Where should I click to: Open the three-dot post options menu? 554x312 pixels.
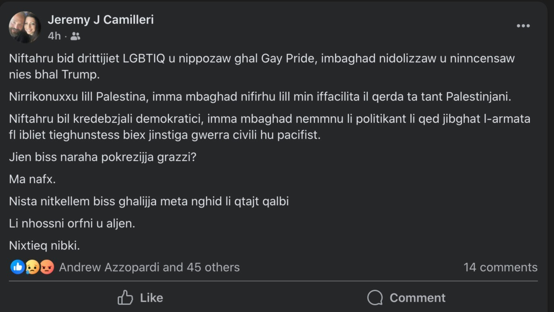click(x=523, y=26)
